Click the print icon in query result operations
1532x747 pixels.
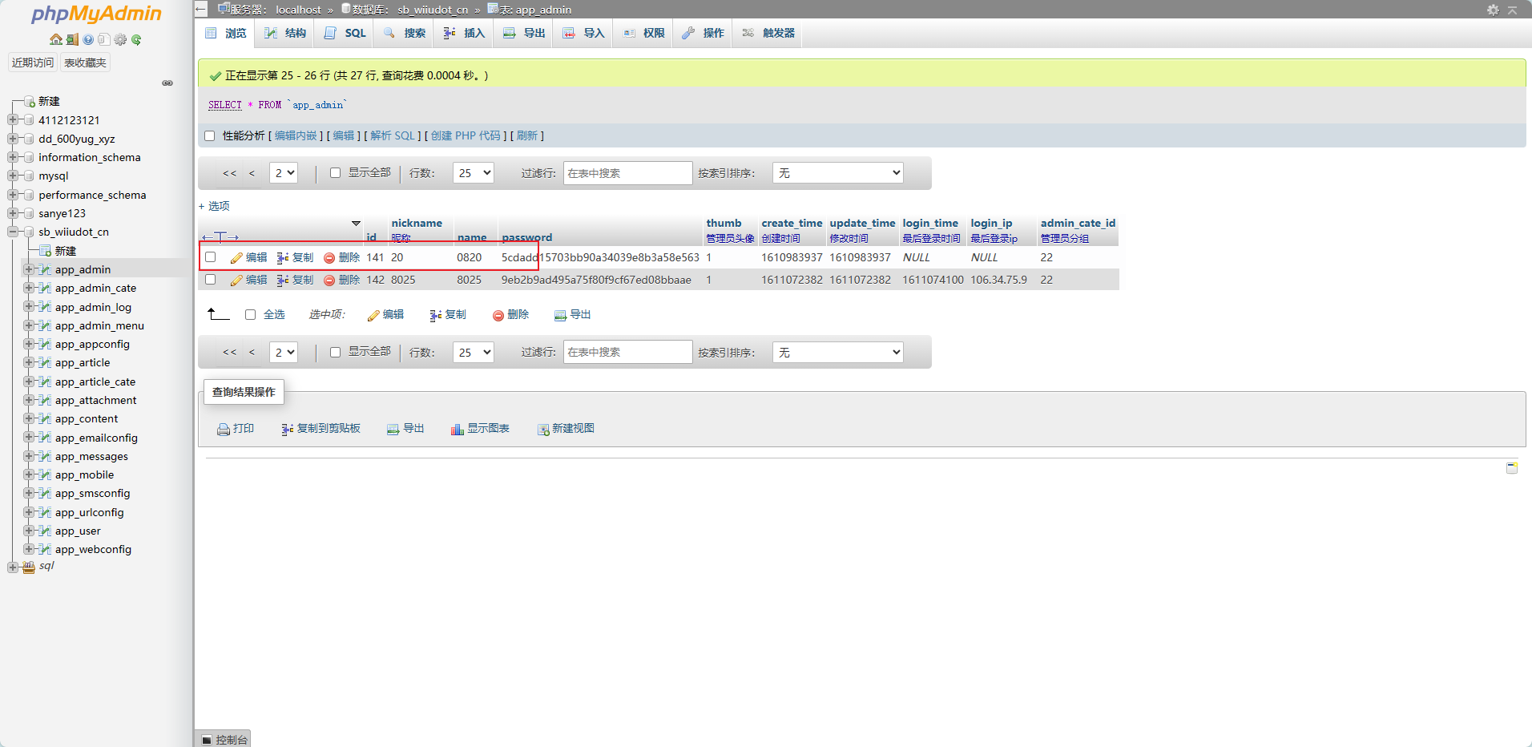(x=224, y=430)
